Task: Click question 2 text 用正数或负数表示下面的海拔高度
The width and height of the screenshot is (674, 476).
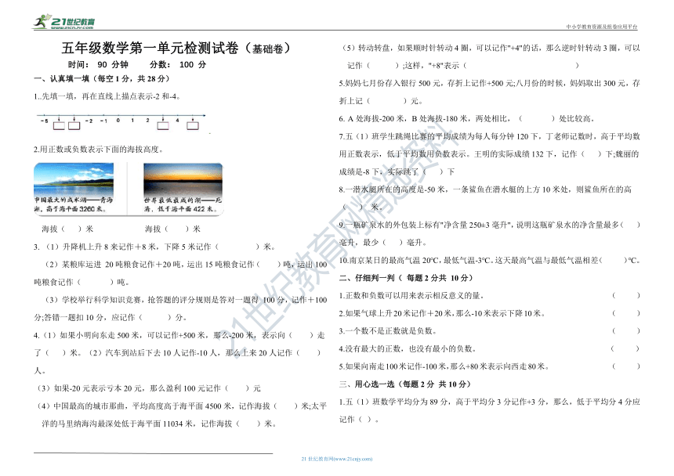Action: 99,150
